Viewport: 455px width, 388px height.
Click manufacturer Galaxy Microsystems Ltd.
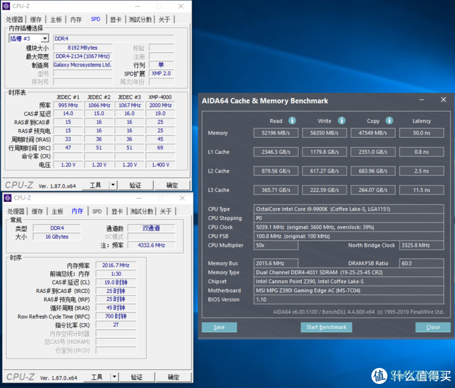tap(83, 65)
